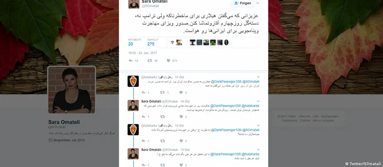
Task: Click the Folgen follow button
Action: (x=242, y=3)
